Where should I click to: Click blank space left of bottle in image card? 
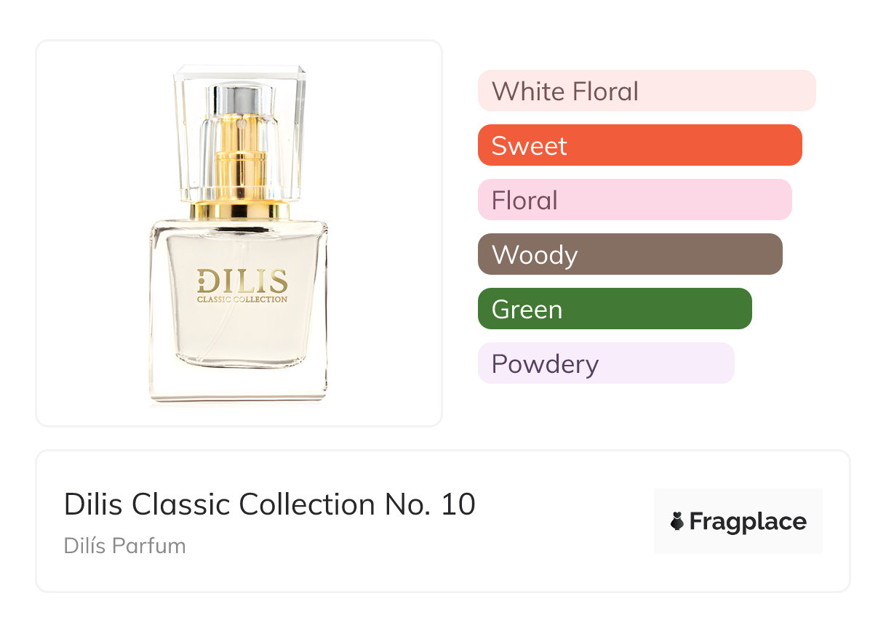91,233
